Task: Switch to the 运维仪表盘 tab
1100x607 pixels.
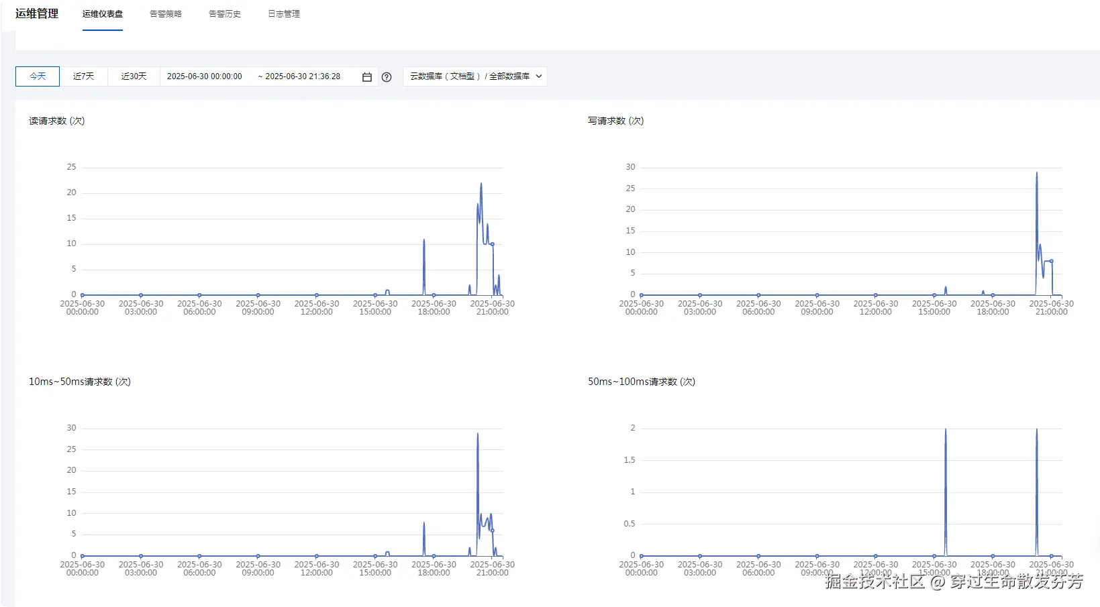Action: [103, 14]
